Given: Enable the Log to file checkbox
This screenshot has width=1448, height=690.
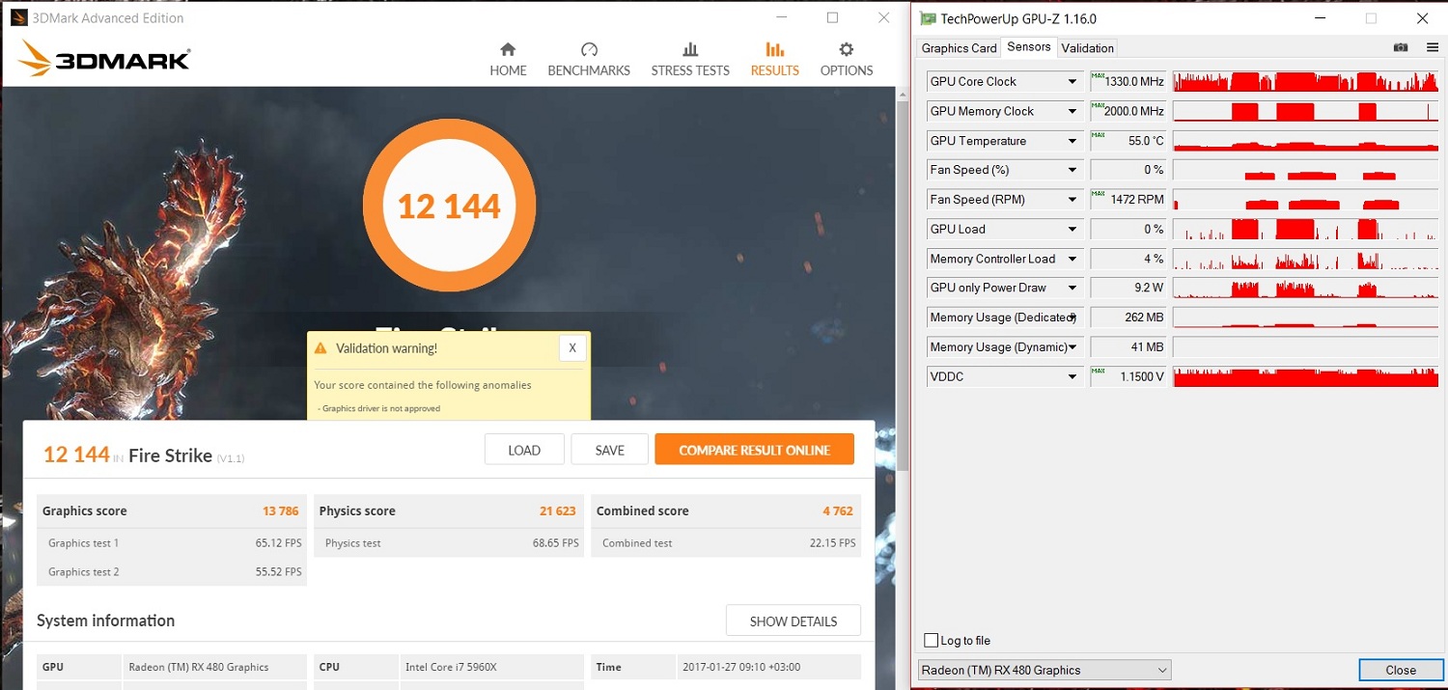Looking at the screenshot, I should [x=931, y=641].
